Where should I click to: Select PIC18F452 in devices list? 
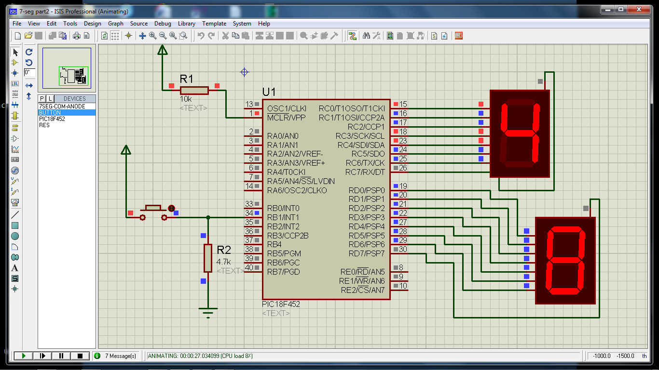click(x=52, y=119)
